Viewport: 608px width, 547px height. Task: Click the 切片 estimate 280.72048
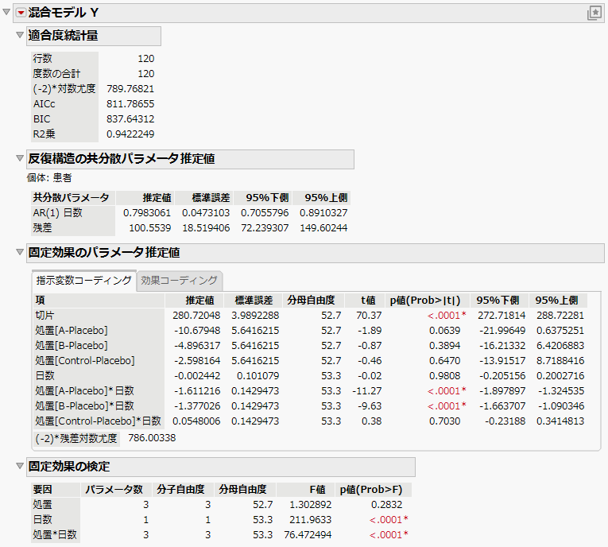[x=196, y=316]
